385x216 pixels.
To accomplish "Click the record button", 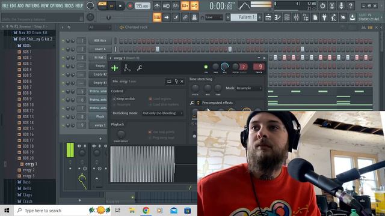I will click(x=130, y=6).
